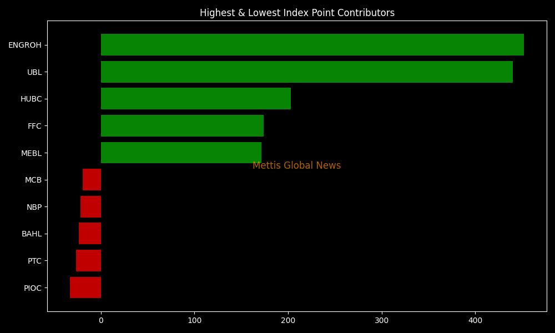
Task: Click the 400 x-axis tick label
Action: 475,320
